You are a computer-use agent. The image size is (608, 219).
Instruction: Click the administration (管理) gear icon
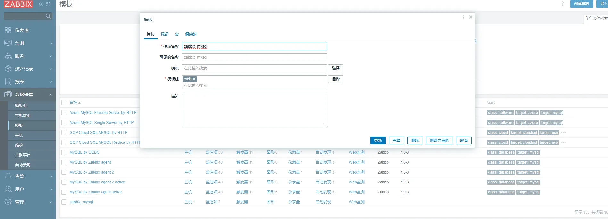tap(8, 202)
